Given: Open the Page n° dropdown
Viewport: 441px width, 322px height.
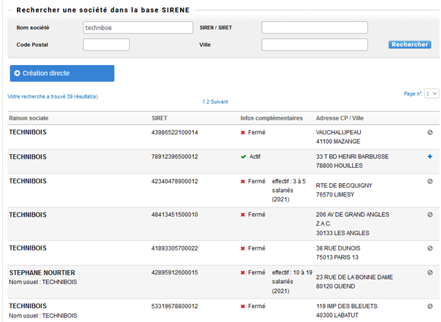Looking at the screenshot, I should 432,93.
